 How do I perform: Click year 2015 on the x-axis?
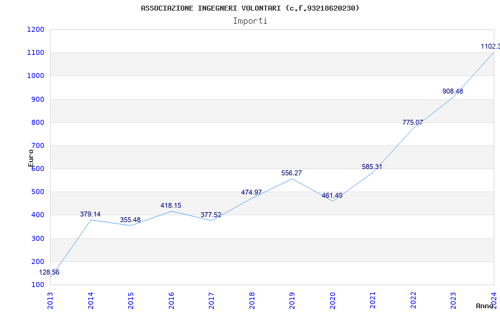pos(131,300)
